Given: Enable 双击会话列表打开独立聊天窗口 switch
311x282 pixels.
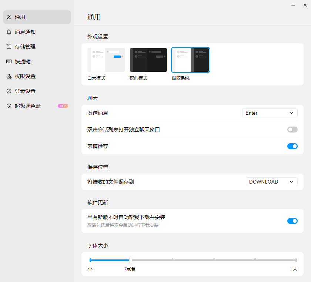Looking at the screenshot, I should point(292,130).
